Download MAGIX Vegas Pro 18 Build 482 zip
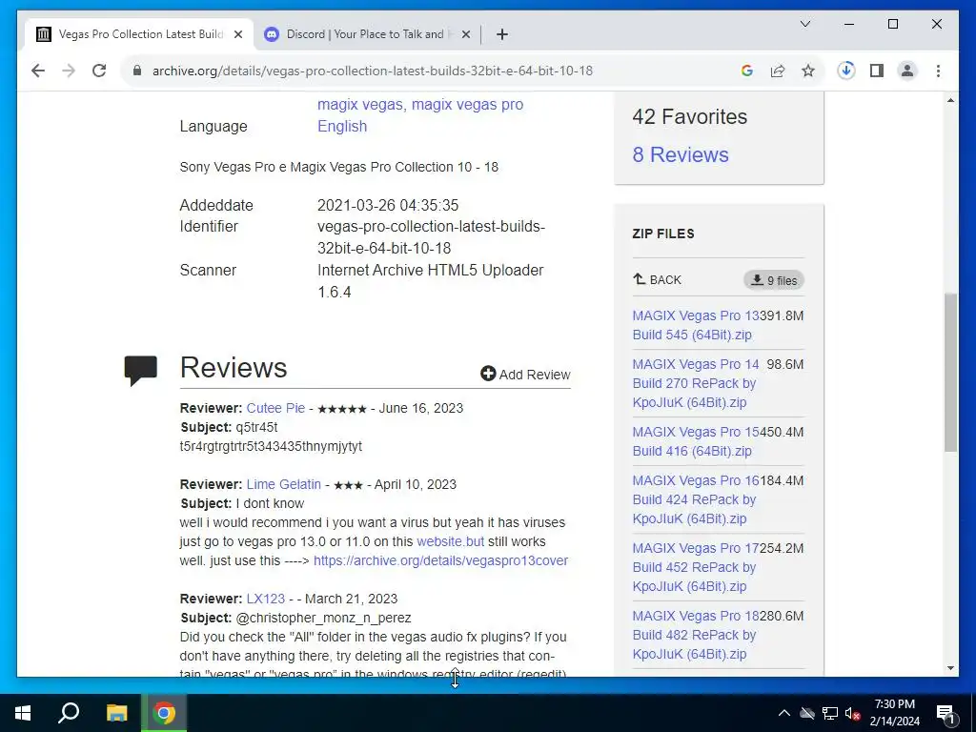Image resolution: width=976 pixels, height=732 pixels. (x=695, y=635)
